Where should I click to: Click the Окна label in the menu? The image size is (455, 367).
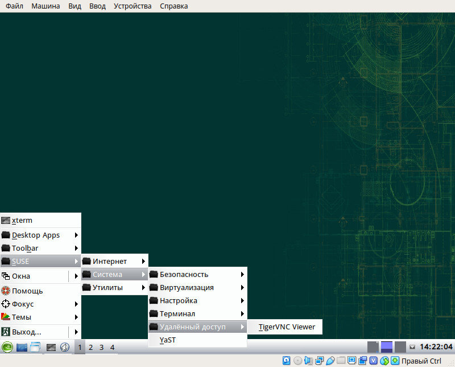coord(21,276)
